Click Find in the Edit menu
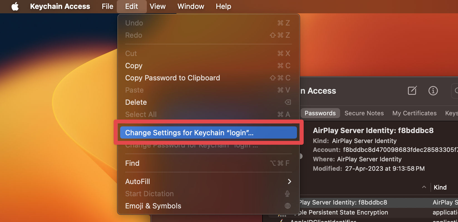This screenshot has height=222, width=458. (132, 163)
